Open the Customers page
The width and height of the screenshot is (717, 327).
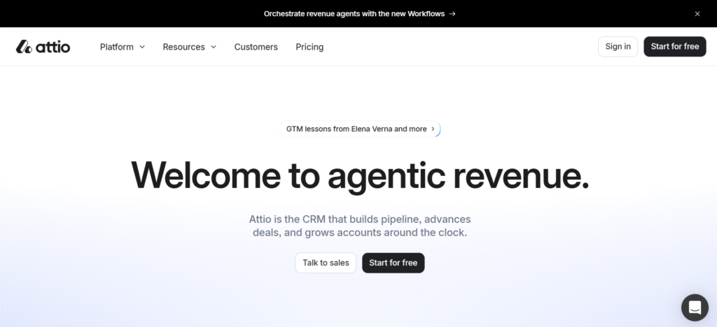[256, 47]
